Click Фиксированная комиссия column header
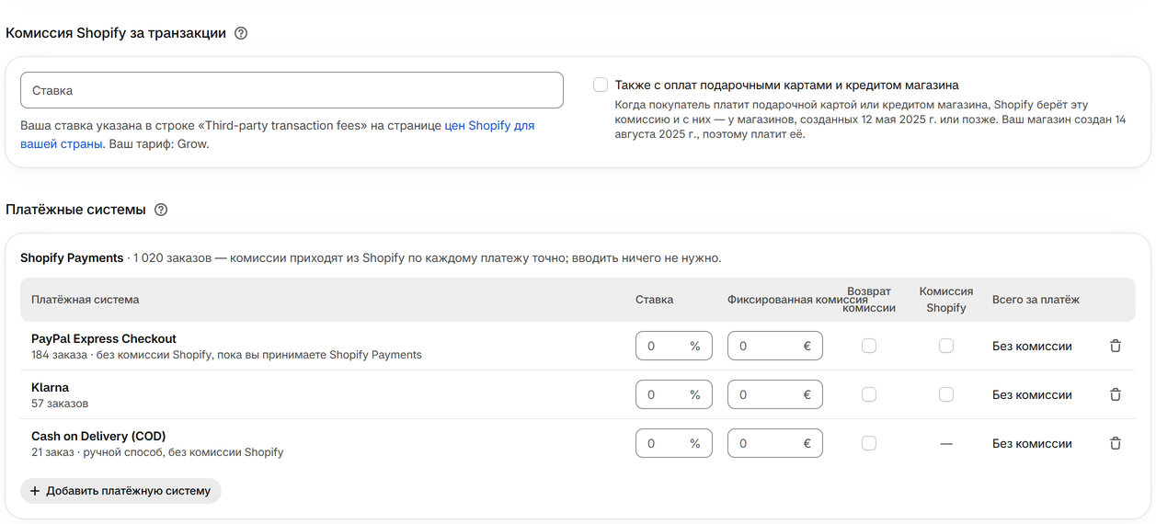Screen dimensions: 1156x524 pos(797,300)
